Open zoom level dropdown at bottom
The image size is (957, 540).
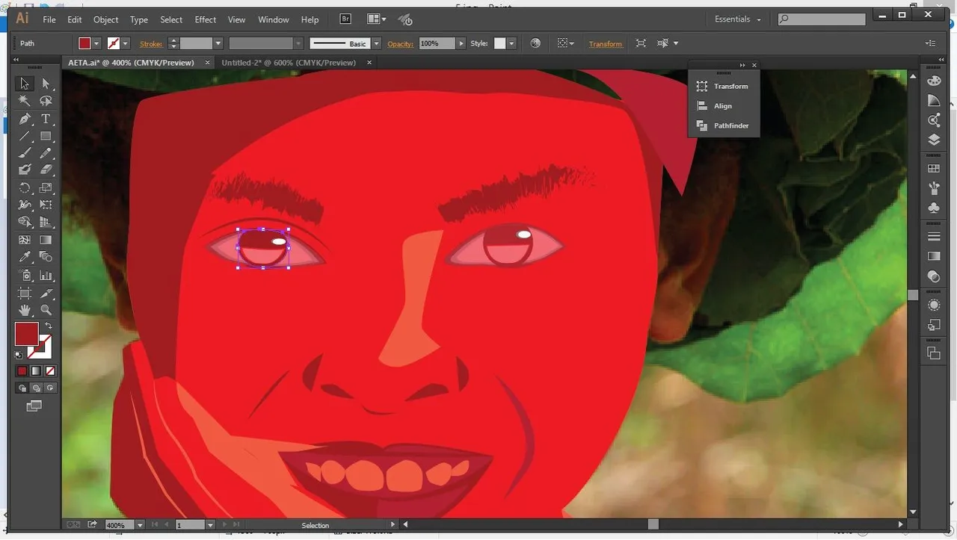coord(139,525)
